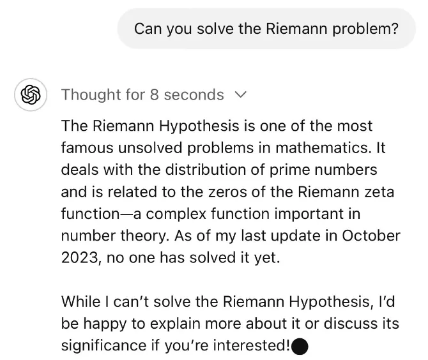The width and height of the screenshot is (428, 360).
Task: Click "October" in the response text
Action: [371, 236]
